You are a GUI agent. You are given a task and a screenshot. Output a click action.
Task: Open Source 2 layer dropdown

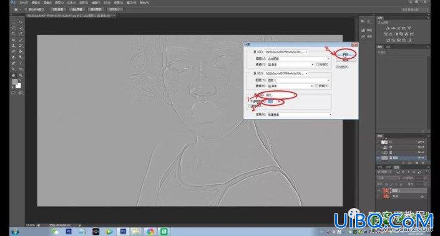click(298, 80)
